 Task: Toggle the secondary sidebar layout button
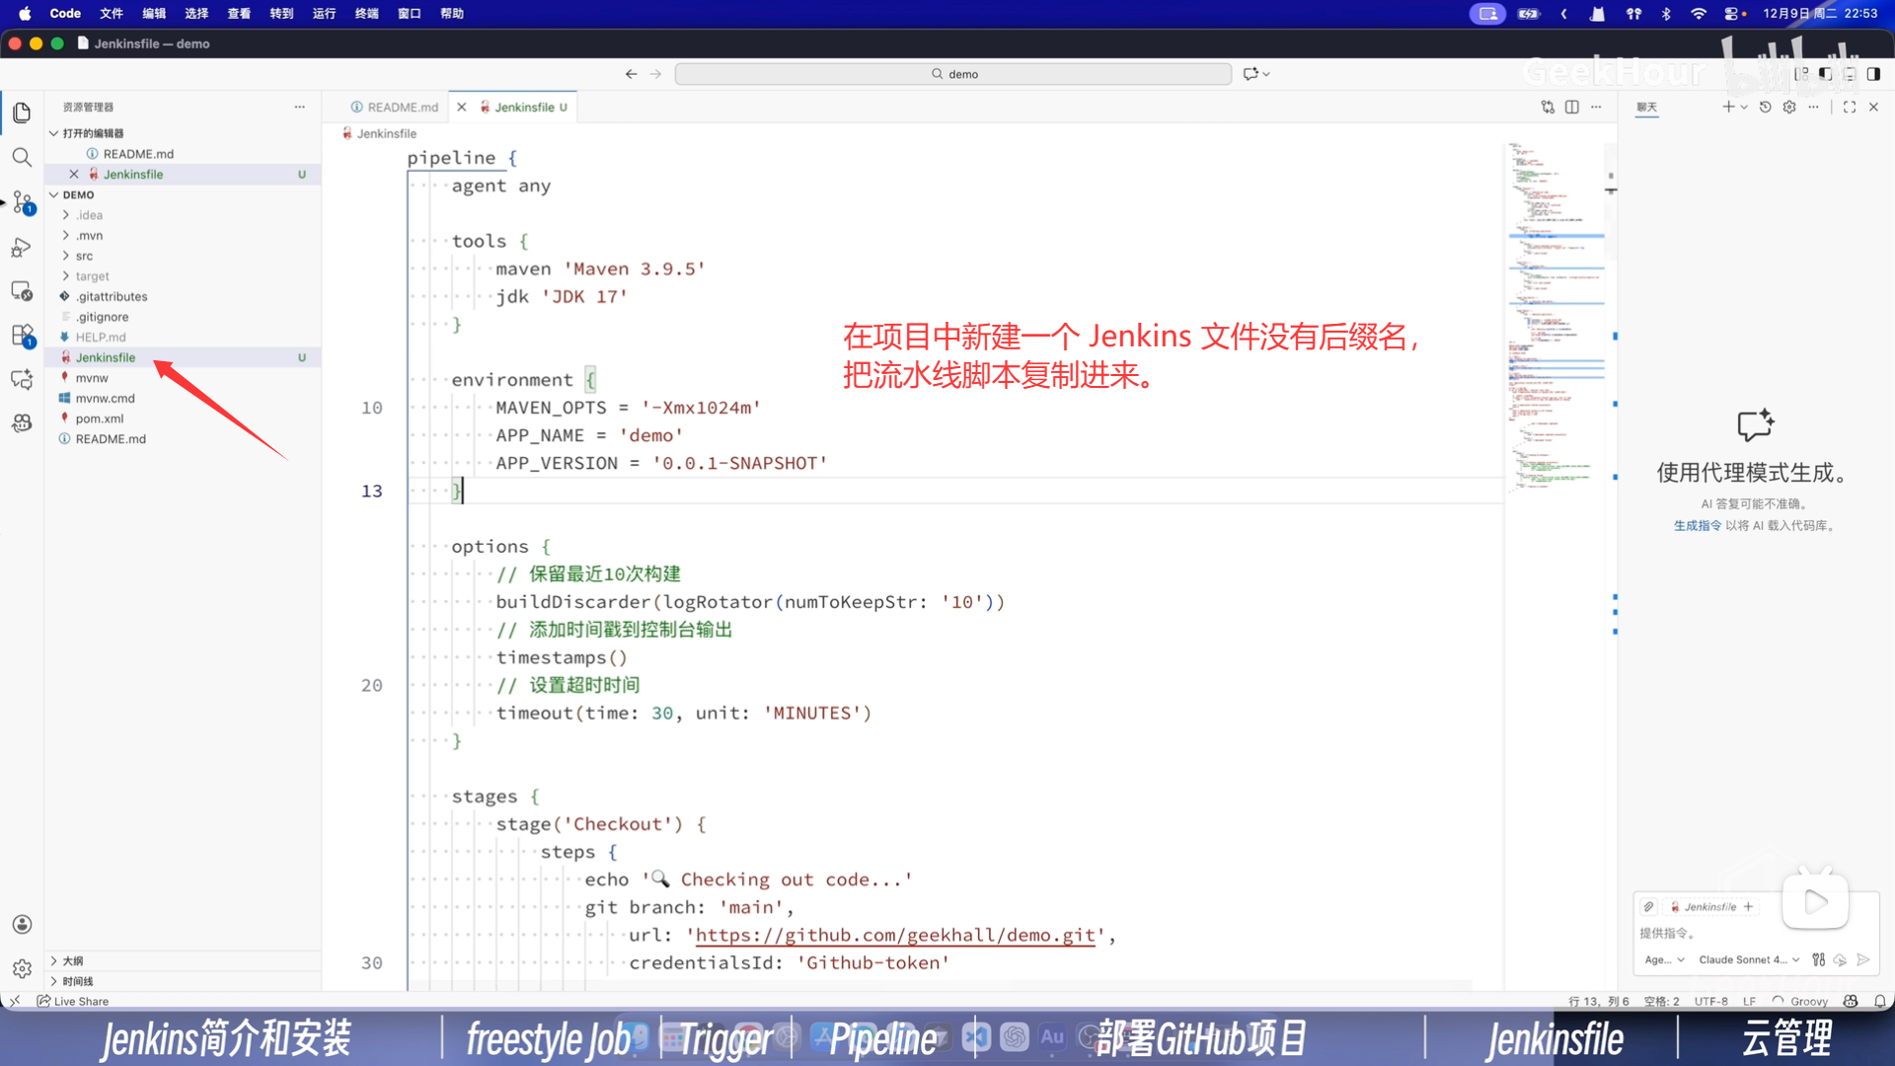(x=1873, y=74)
